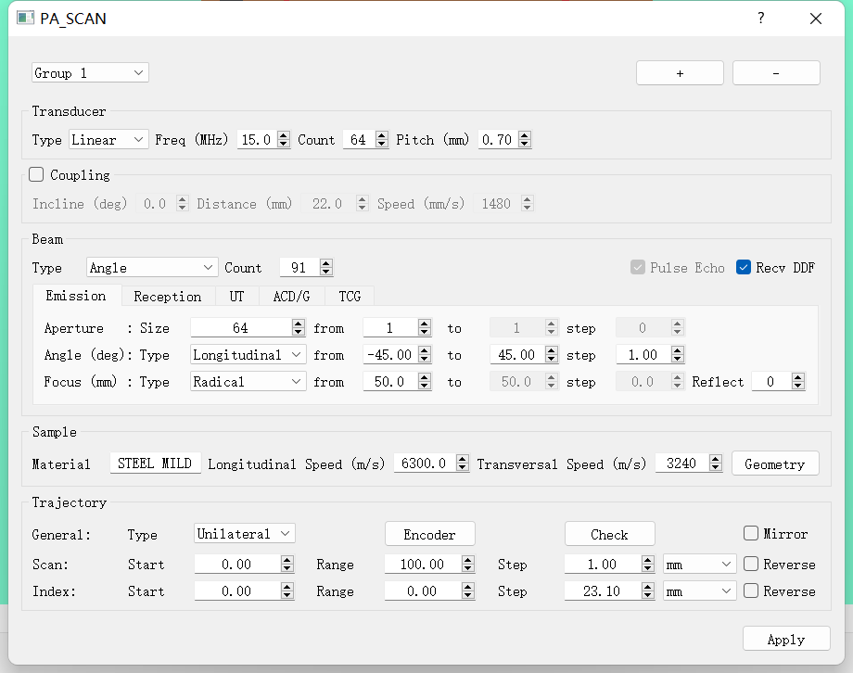Check the Scan Reverse checkbox
Screen dimensions: 853x673
[751, 564]
